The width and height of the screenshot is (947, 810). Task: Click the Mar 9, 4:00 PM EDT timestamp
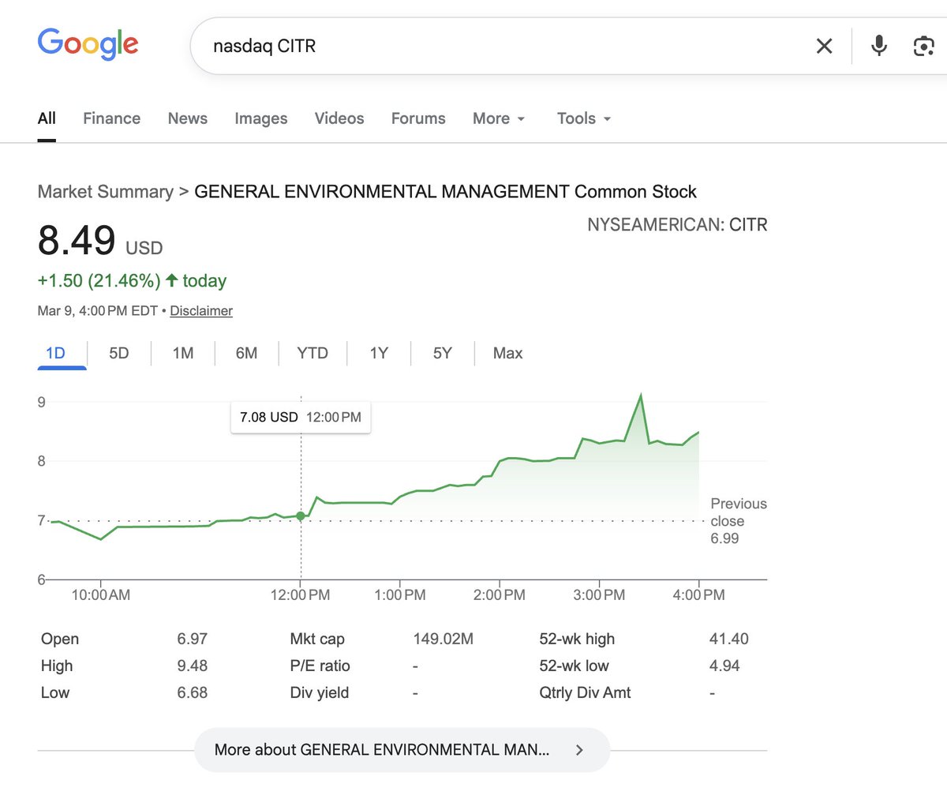(98, 311)
